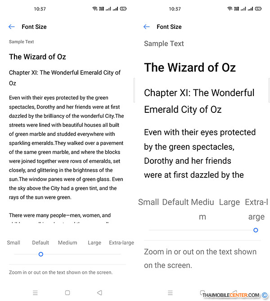Open recent apps menu icon on left phone
The height and width of the screenshot is (301, 270).
click(x=35, y=293)
